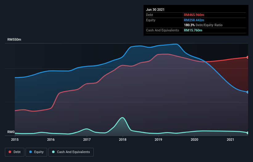Click the Equity label in tooltip
Screen dimensions: 253x162
click(151, 20)
